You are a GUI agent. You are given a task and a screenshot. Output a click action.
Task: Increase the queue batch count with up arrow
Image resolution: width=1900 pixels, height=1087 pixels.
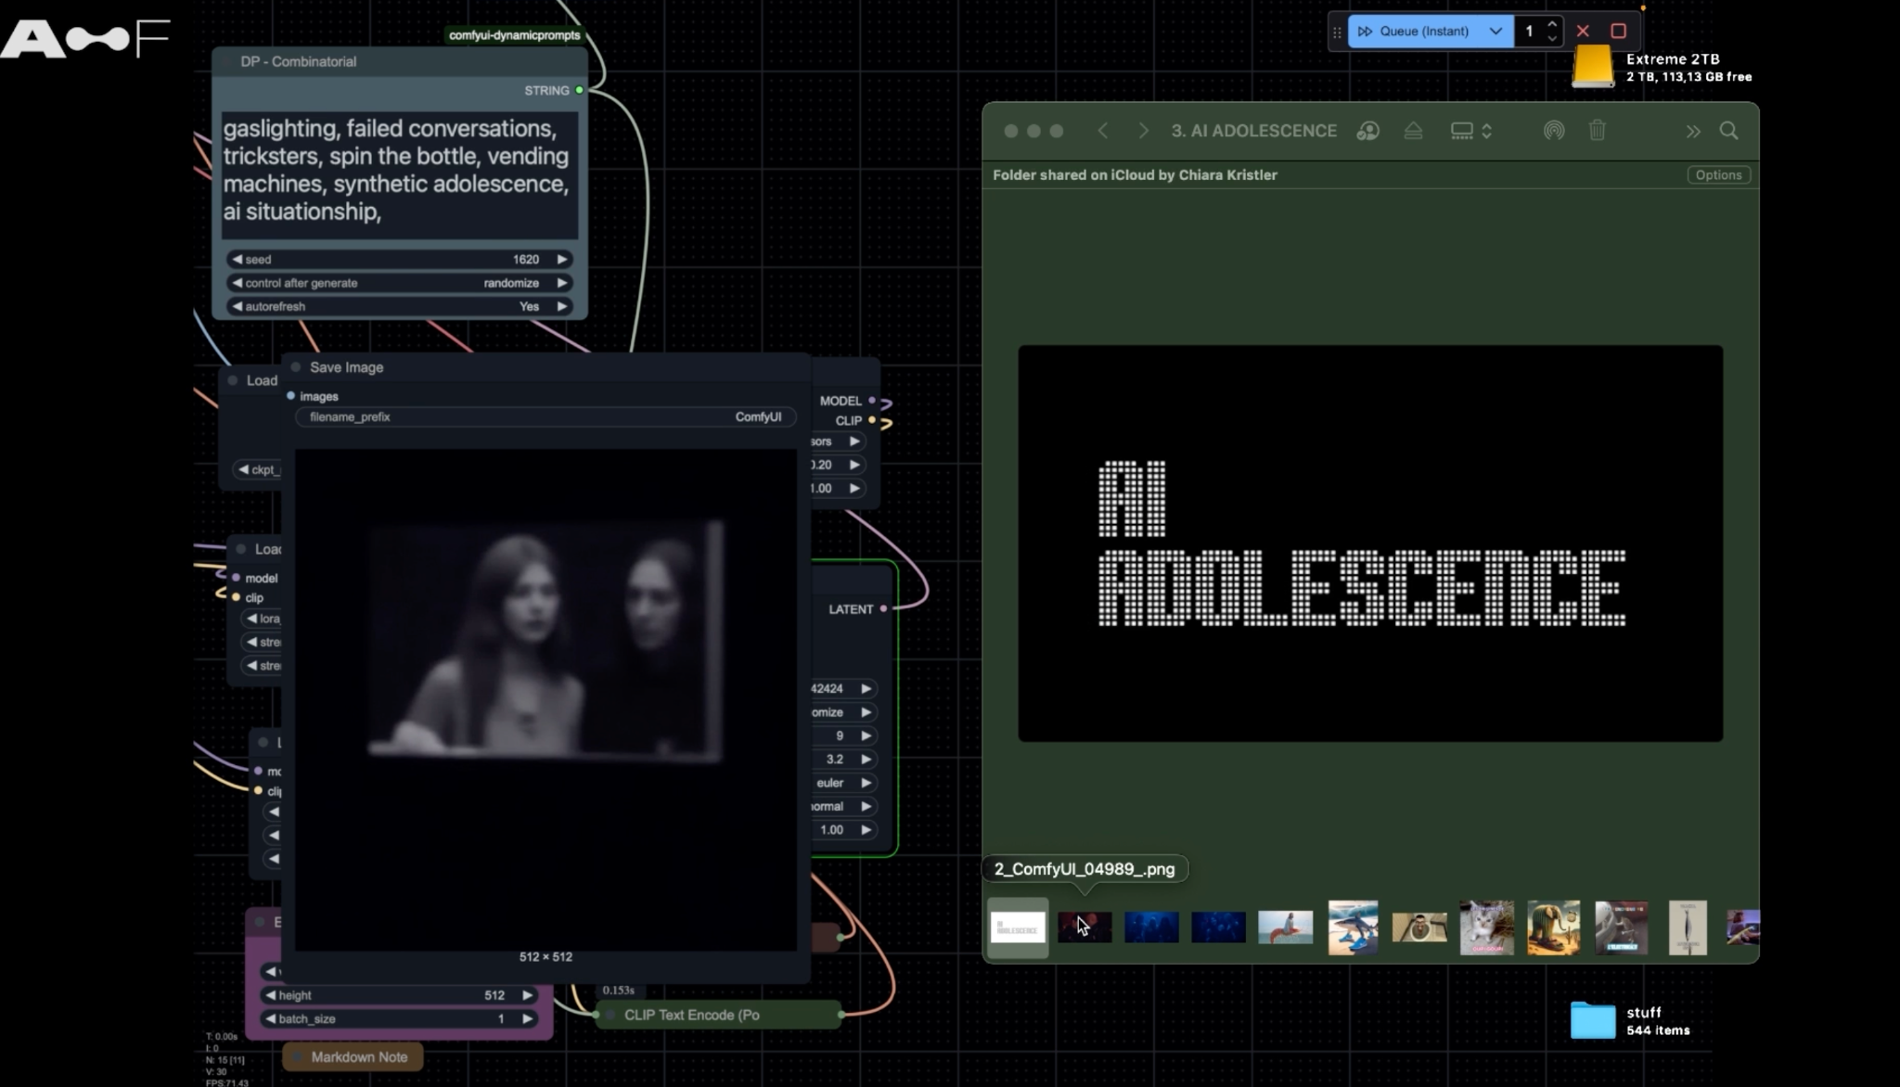[x=1552, y=23]
